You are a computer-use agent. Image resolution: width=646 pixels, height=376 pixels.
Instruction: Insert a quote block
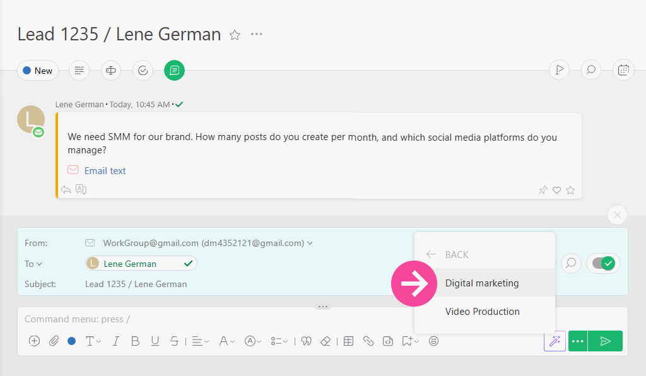tap(306, 341)
